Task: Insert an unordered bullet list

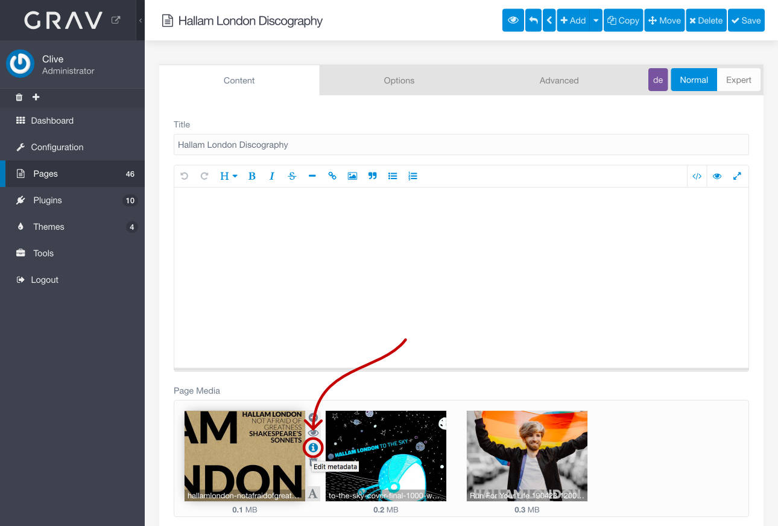Action: click(393, 176)
